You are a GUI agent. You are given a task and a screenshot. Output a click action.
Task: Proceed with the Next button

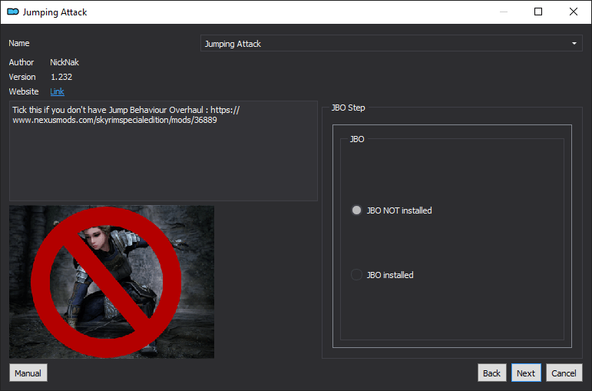525,373
